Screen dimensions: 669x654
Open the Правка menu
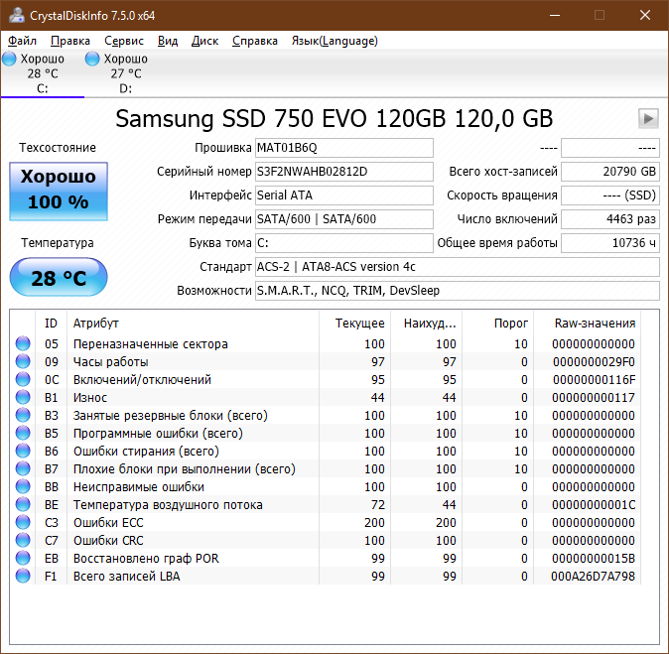(70, 41)
